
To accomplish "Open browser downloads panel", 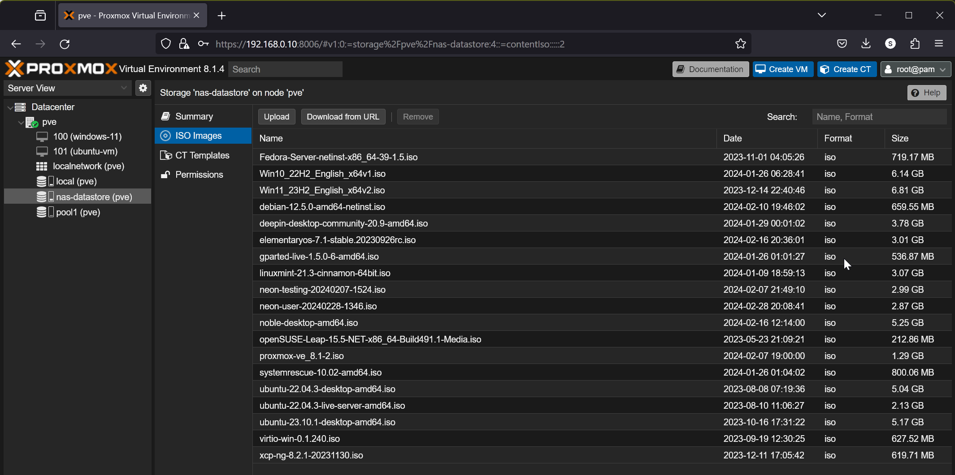I will pyautogui.click(x=866, y=44).
